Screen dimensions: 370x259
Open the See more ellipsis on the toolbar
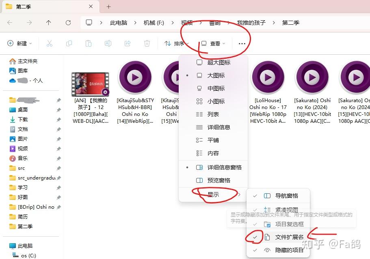(242, 44)
